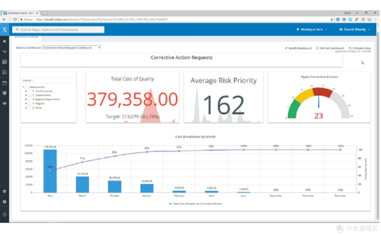Click the pen extension icon in browser toolbar
The width and height of the screenshot is (381, 236).
(357, 19)
